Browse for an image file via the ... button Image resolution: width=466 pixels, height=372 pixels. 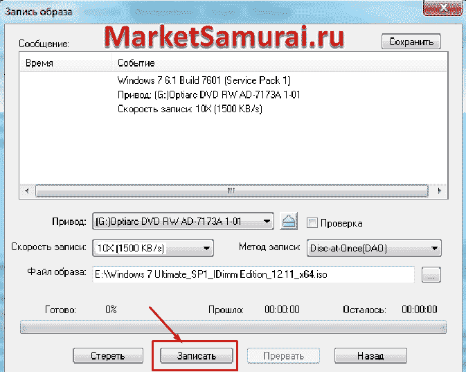[x=431, y=274]
